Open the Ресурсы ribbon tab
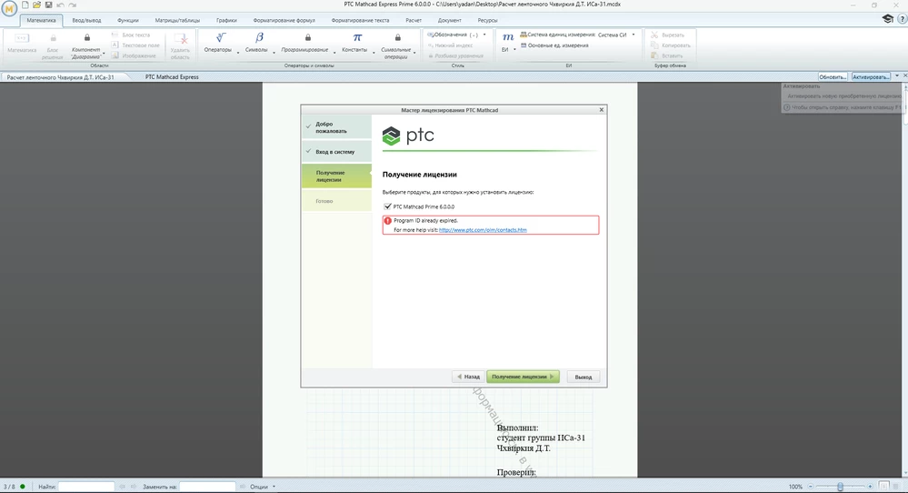This screenshot has width=908, height=493. tap(487, 20)
